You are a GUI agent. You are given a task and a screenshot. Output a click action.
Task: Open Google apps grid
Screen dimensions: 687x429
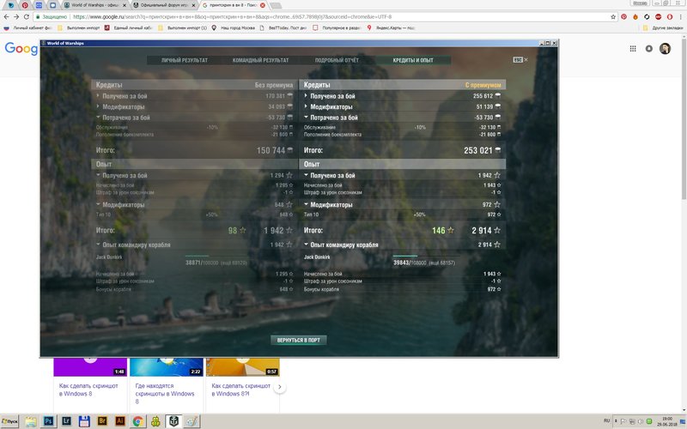(x=633, y=49)
